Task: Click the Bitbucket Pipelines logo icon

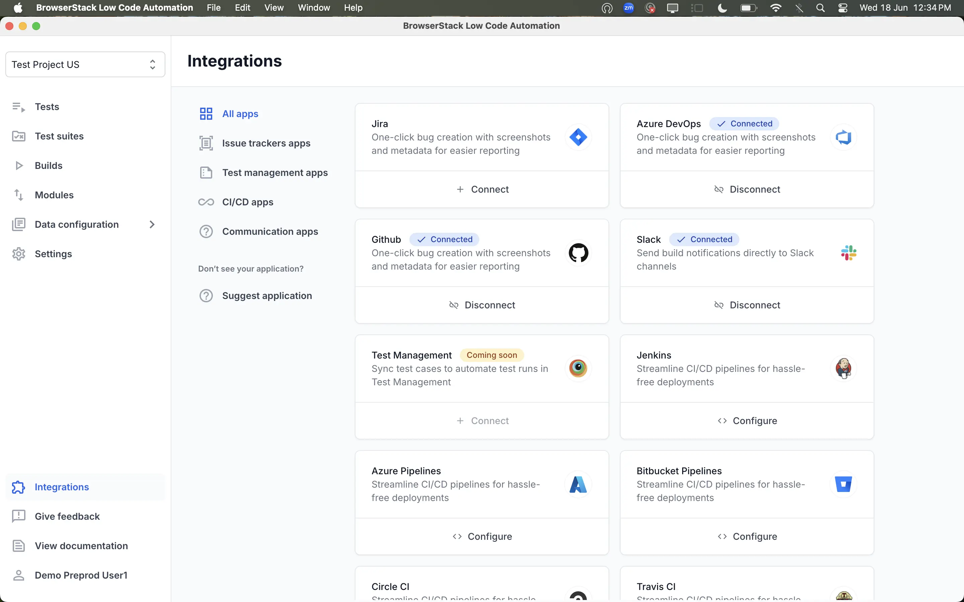Action: 843,484
